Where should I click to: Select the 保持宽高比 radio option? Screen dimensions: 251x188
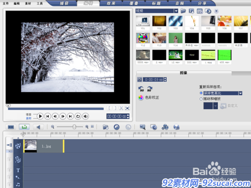[x=201, y=93]
